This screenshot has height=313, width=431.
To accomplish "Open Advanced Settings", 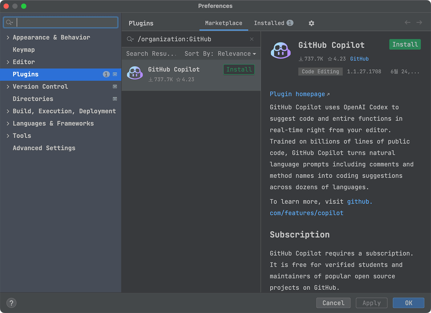I will pyautogui.click(x=61, y=148).
